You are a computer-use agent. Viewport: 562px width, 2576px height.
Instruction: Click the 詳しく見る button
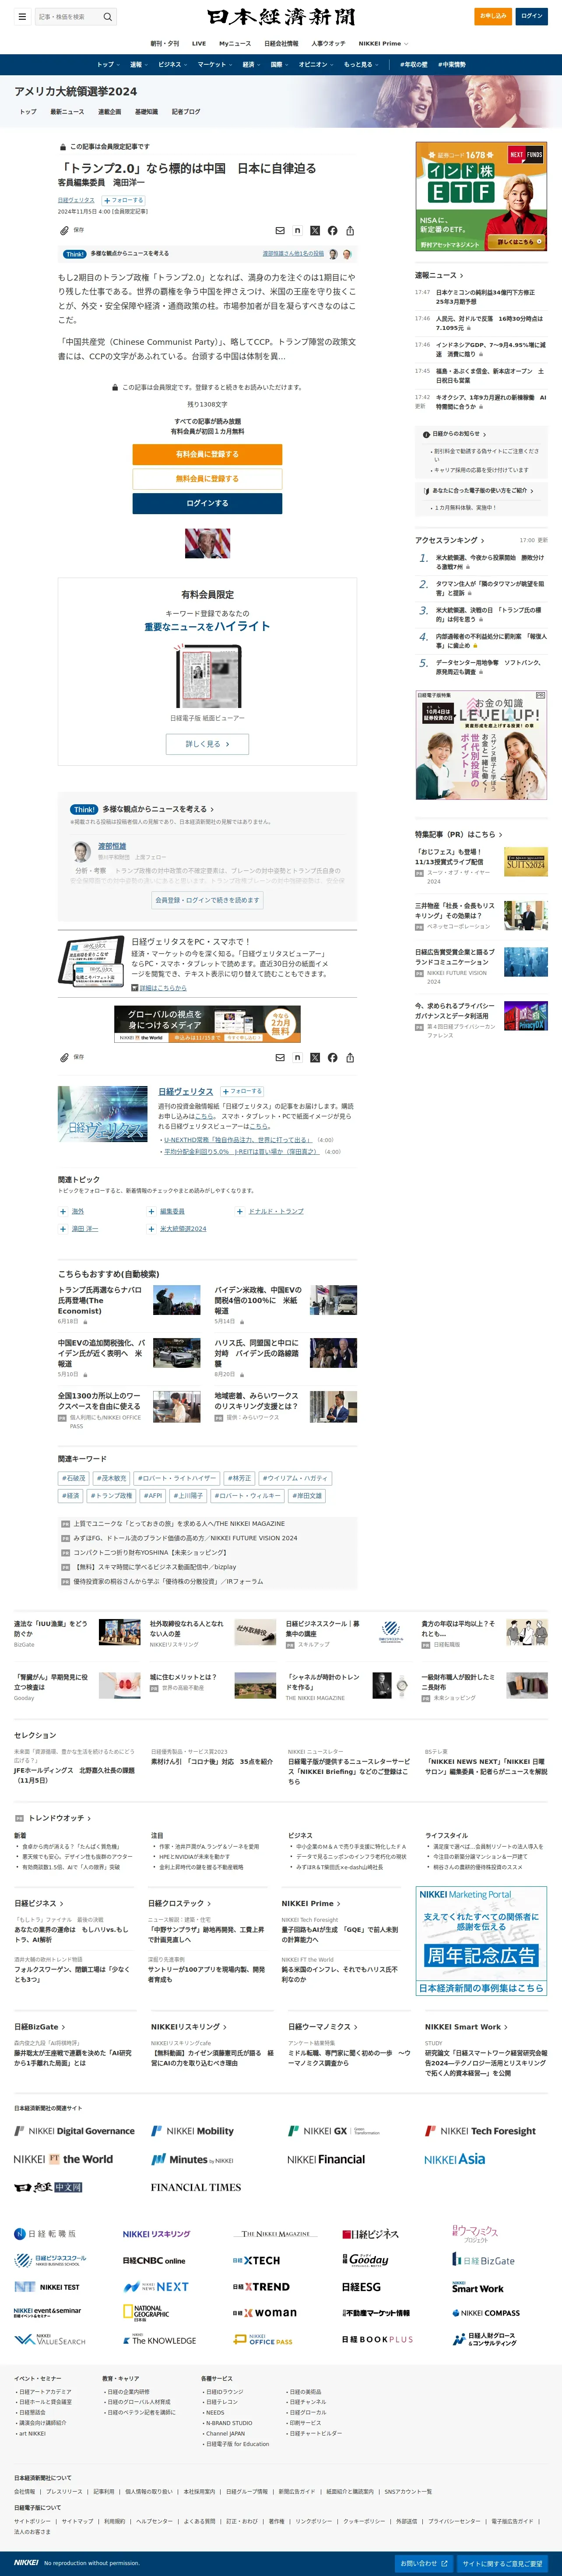207,744
